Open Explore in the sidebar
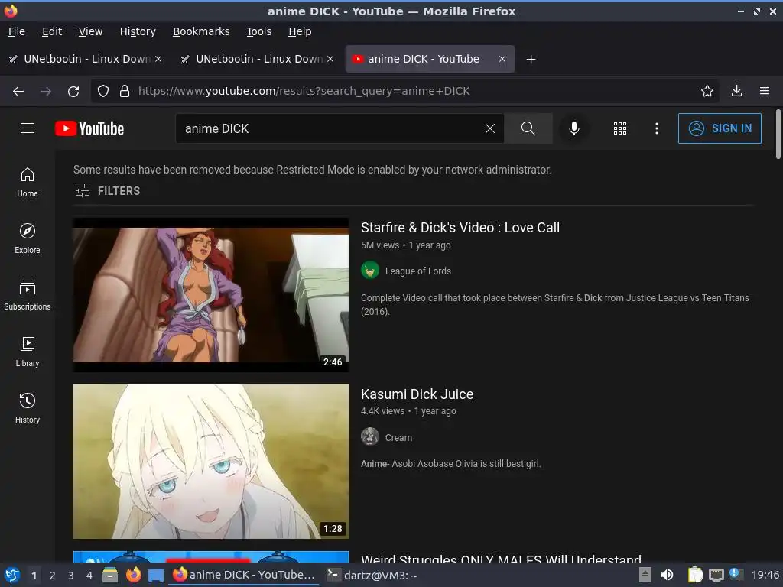The height and width of the screenshot is (587, 783). point(28,238)
